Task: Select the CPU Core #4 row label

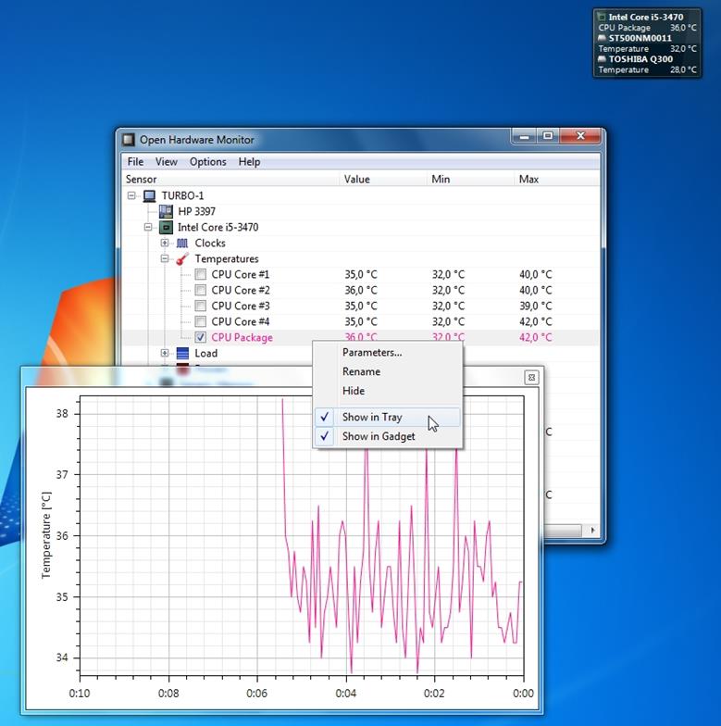Action: tap(241, 322)
